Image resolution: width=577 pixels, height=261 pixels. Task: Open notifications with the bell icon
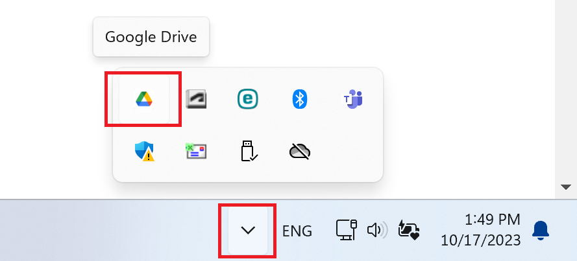coord(541,231)
